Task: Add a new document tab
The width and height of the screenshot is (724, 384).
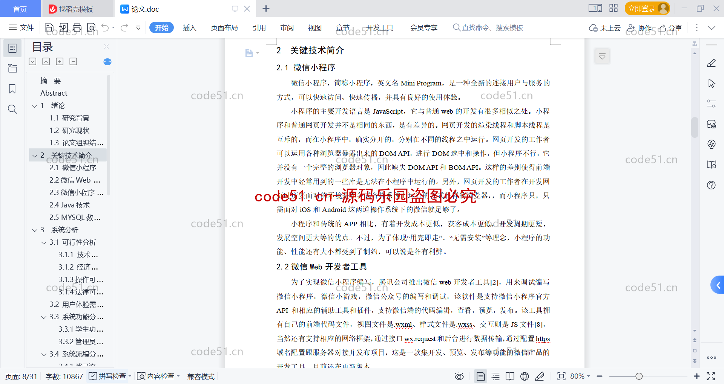Action: pyautogui.click(x=266, y=8)
